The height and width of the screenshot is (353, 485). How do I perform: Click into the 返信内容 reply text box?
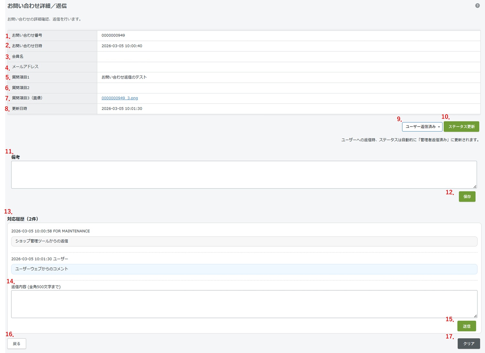pyautogui.click(x=244, y=304)
